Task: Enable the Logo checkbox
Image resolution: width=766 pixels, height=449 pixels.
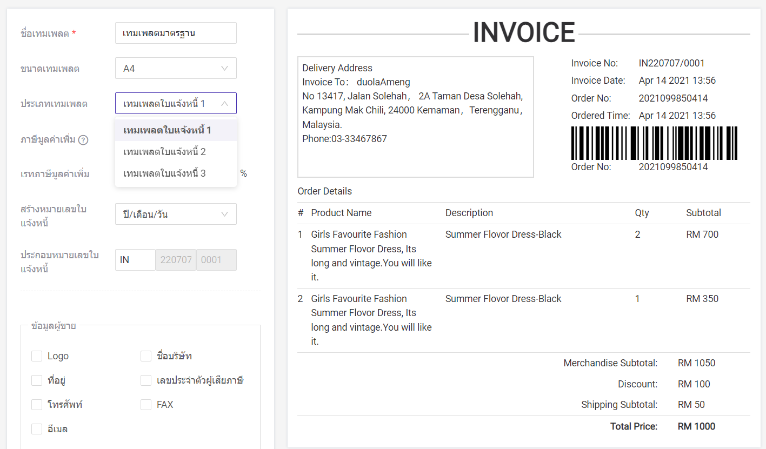Action: coord(37,356)
